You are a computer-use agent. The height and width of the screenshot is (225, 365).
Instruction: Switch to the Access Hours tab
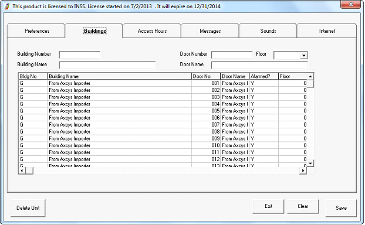click(x=152, y=31)
